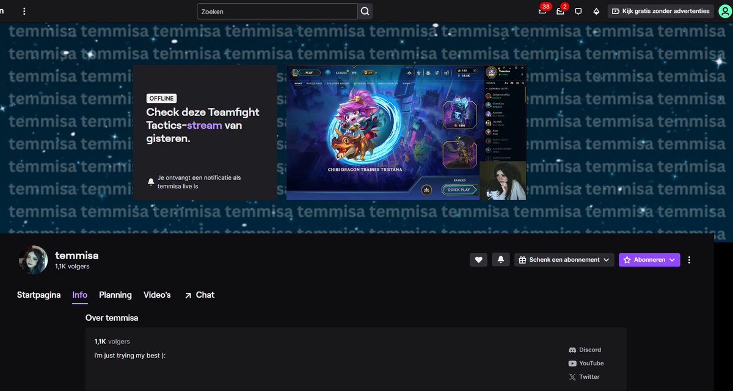
Task: Select the Info tab
Action: click(79, 295)
